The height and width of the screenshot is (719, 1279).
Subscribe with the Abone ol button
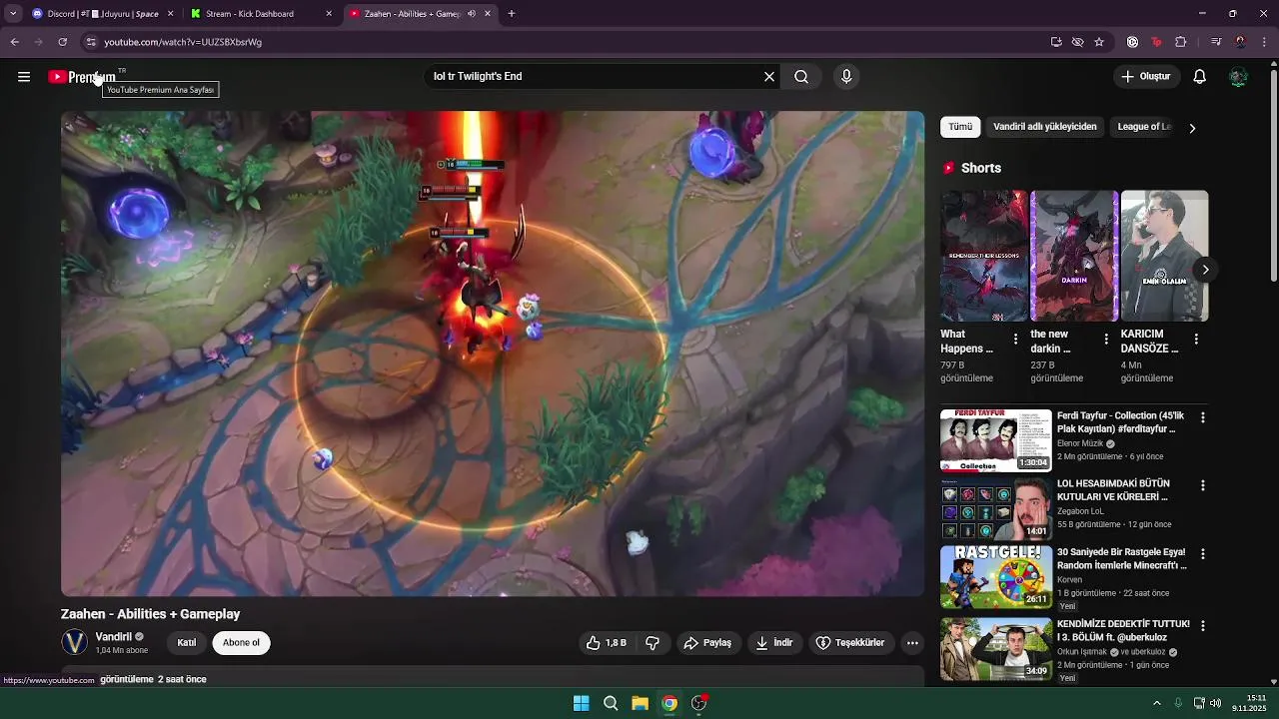[241, 643]
